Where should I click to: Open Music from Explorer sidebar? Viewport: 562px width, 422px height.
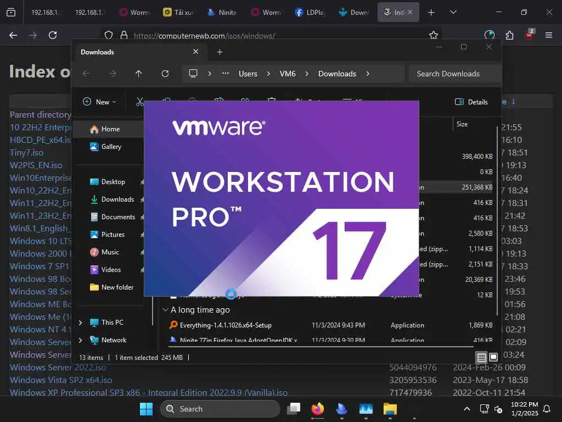pyautogui.click(x=109, y=252)
